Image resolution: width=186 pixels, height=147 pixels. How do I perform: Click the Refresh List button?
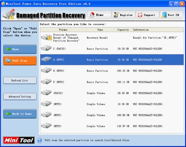(20, 80)
